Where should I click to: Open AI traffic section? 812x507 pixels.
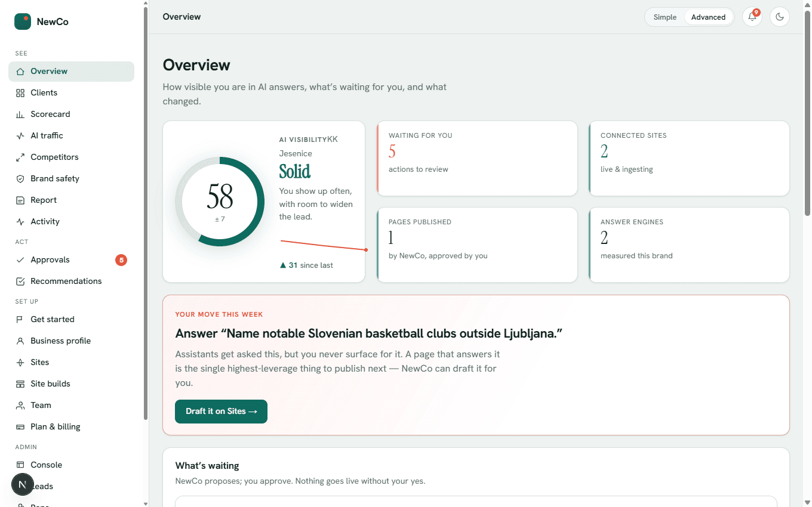[x=71, y=136]
